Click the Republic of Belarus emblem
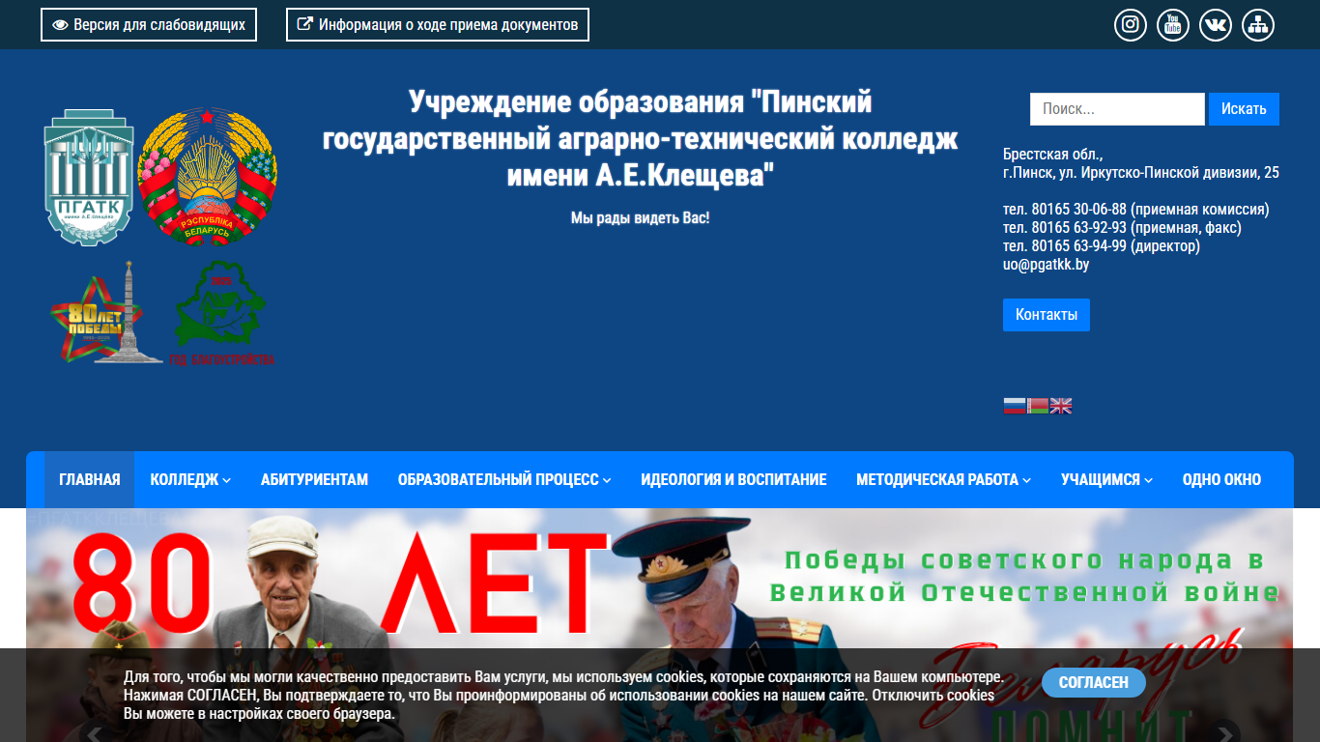Viewport: 1320px width, 742px height. pos(208,176)
